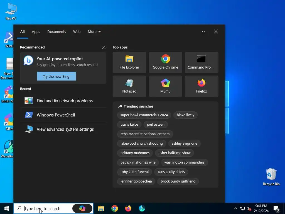This screenshot has height=214, width=285.
Task: Click the Bing chat logo icon
Action: pos(28,60)
